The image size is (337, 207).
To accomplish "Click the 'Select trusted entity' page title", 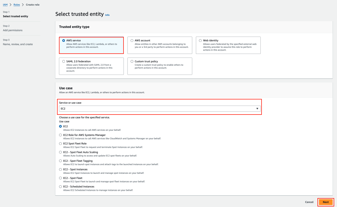I will pos(80,14).
